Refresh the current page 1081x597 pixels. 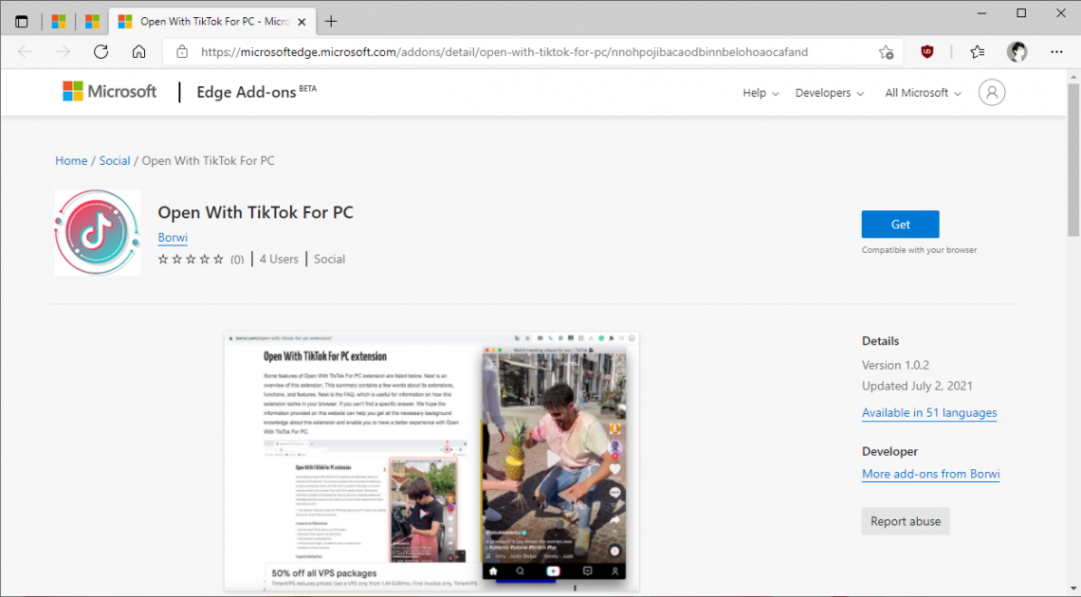click(x=101, y=51)
